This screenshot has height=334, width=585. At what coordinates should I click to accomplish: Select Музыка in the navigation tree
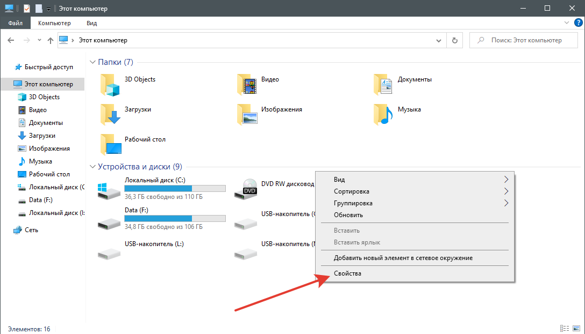click(40, 161)
